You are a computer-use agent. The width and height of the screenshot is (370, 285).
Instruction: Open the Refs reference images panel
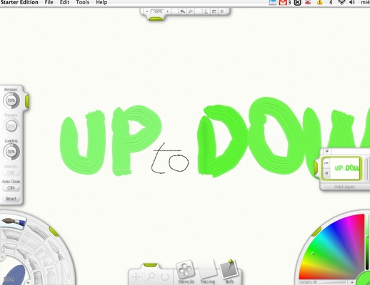pyautogui.click(x=229, y=272)
